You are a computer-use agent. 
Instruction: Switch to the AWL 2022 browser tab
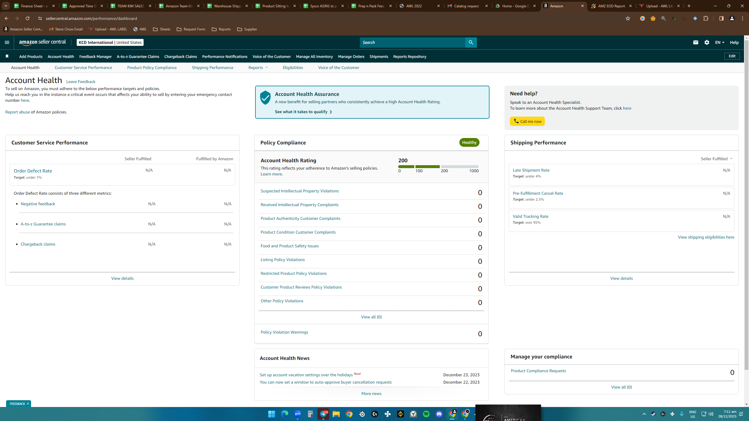click(x=420, y=6)
